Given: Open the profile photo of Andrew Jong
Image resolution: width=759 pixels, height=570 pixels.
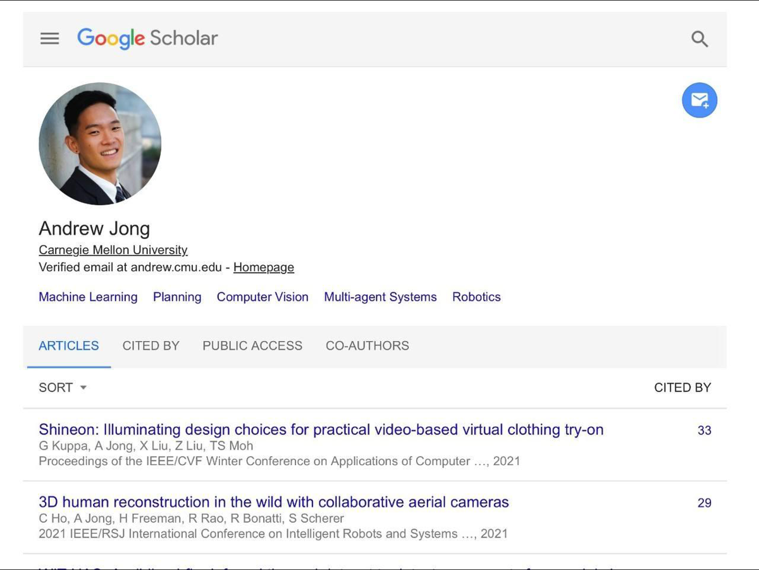Looking at the screenshot, I should point(100,144).
